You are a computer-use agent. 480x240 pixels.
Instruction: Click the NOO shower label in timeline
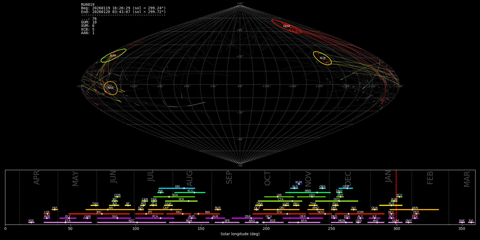click(321, 212)
